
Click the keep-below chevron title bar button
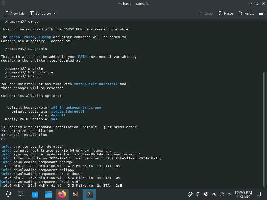pos(251,4)
